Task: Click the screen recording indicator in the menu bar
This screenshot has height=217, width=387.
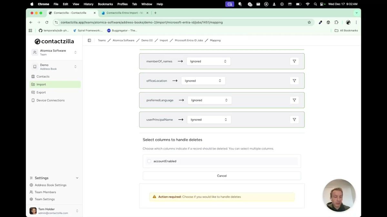Action: [x=230, y=4]
